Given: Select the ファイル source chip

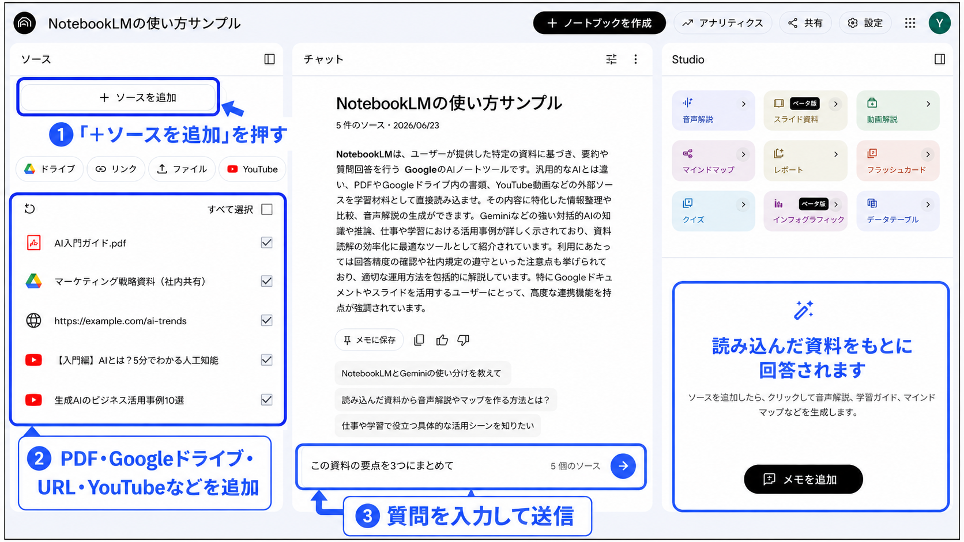Looking at the screenshot, I should coord(182,169).
